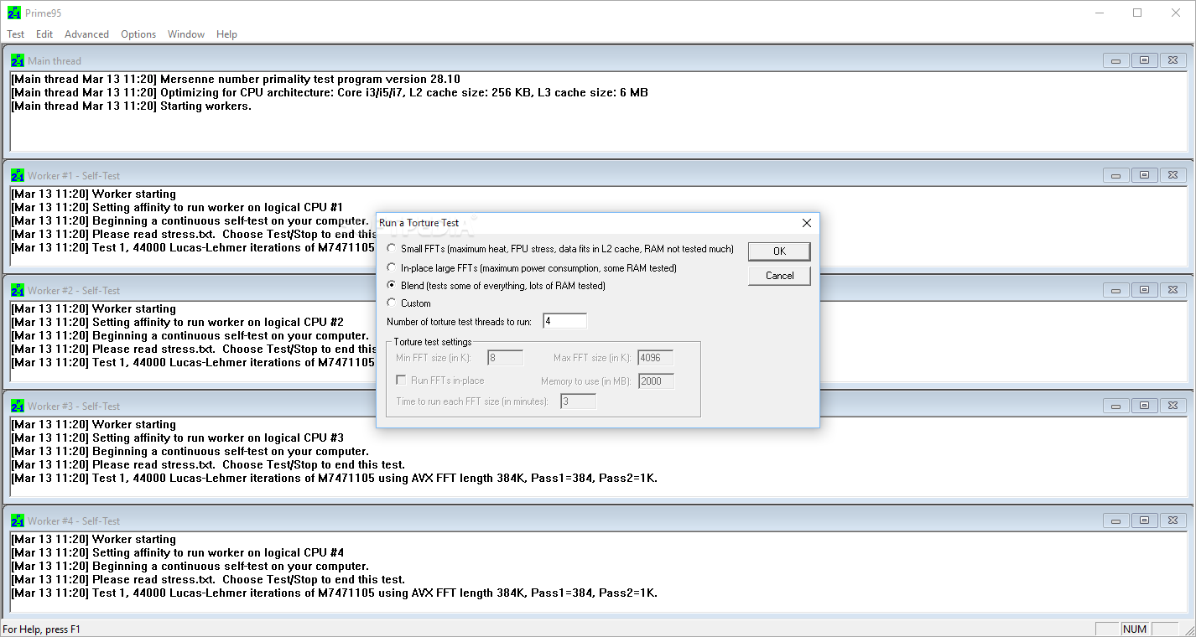Click the Worker #4 'Test 1, 44000 Lucas-Lehmer' line
Image resolution: width=1196 pixels, height=637 pixels.
tap(335, 593)
